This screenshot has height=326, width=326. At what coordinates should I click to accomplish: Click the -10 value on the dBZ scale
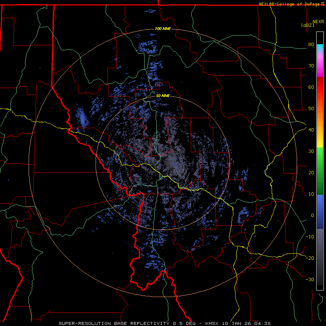coord(310,237)
